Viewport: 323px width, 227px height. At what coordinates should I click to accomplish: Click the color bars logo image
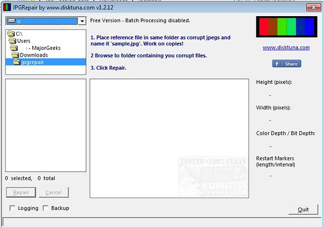coord(287,27)
